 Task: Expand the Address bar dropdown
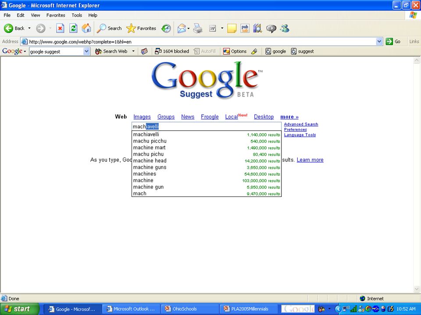379,42
